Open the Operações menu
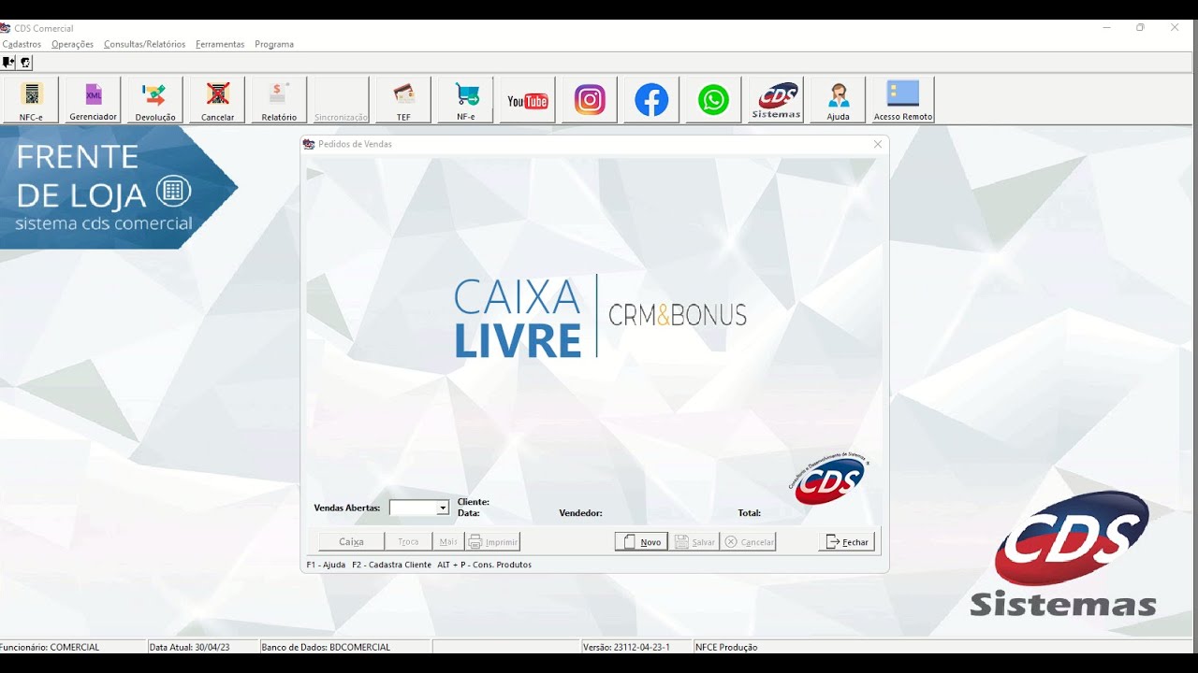This screenshot has height=673, width=1198. (x=72, y=44)
